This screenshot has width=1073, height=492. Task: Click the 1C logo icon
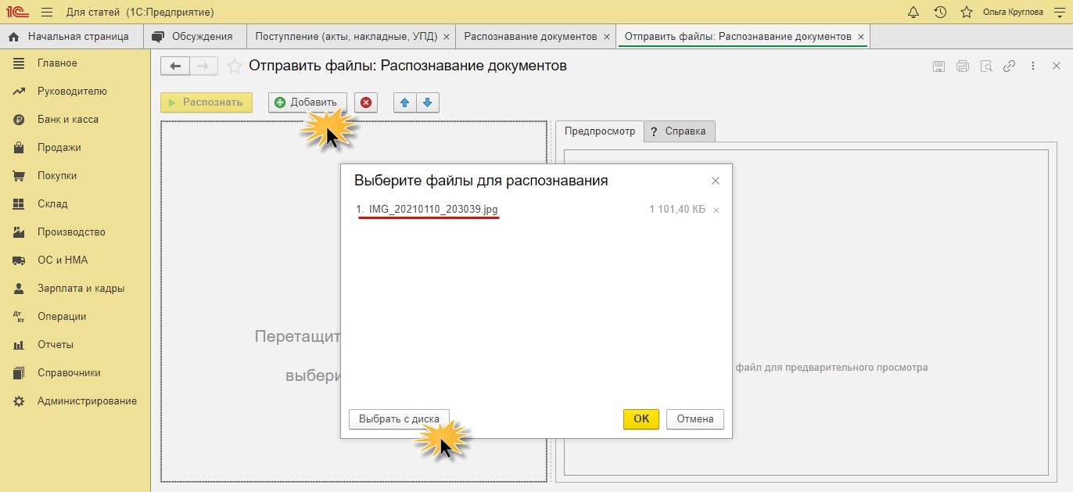tap(18, 13)
